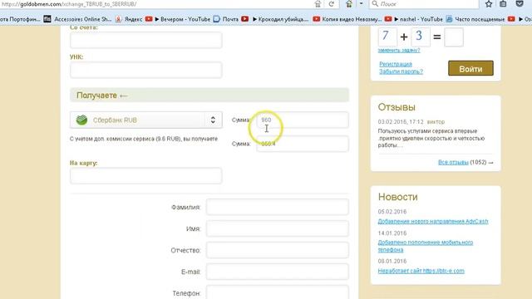Image resolution: width=532 pixels, height=299 pixels.
Task: Open the Регистрация link
Action: (396, 64)
